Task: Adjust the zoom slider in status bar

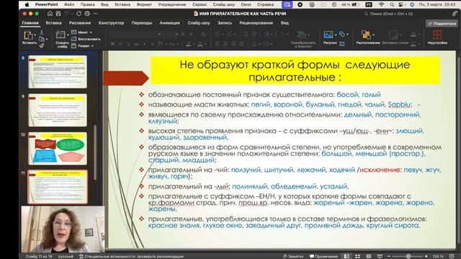Action: 408,256
